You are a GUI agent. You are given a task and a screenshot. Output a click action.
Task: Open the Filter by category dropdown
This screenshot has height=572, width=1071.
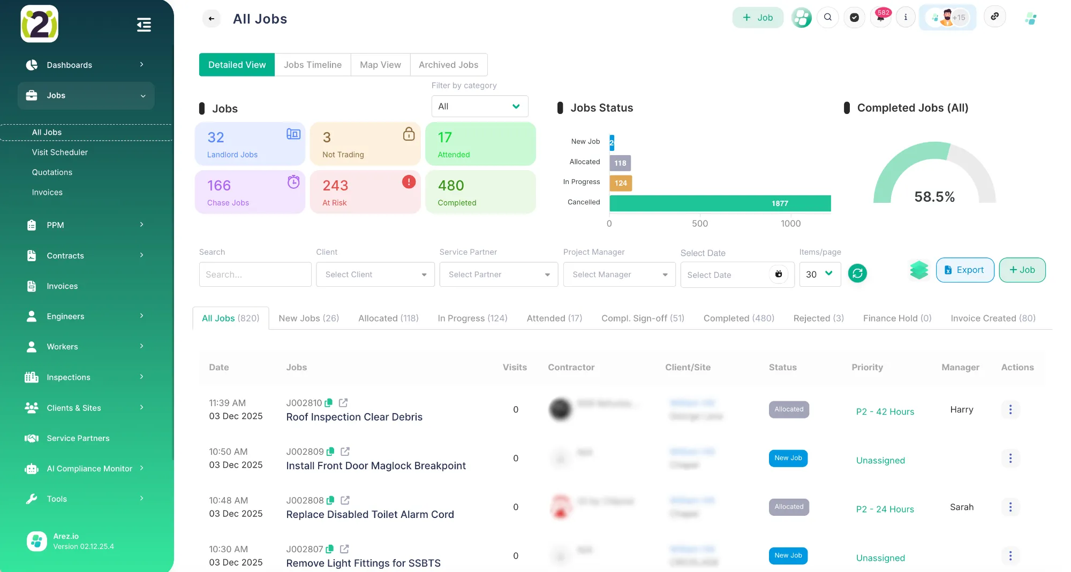point(479,106)
